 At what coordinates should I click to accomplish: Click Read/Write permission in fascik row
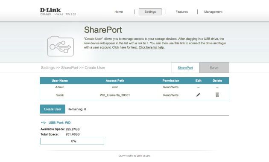(171, 95)
